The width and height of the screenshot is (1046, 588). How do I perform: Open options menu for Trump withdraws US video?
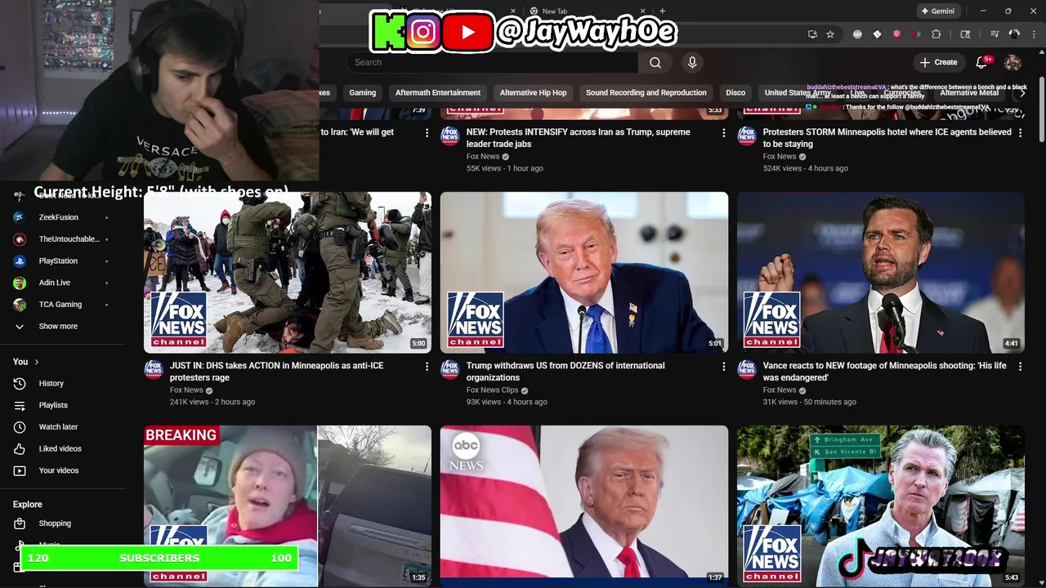723,367
